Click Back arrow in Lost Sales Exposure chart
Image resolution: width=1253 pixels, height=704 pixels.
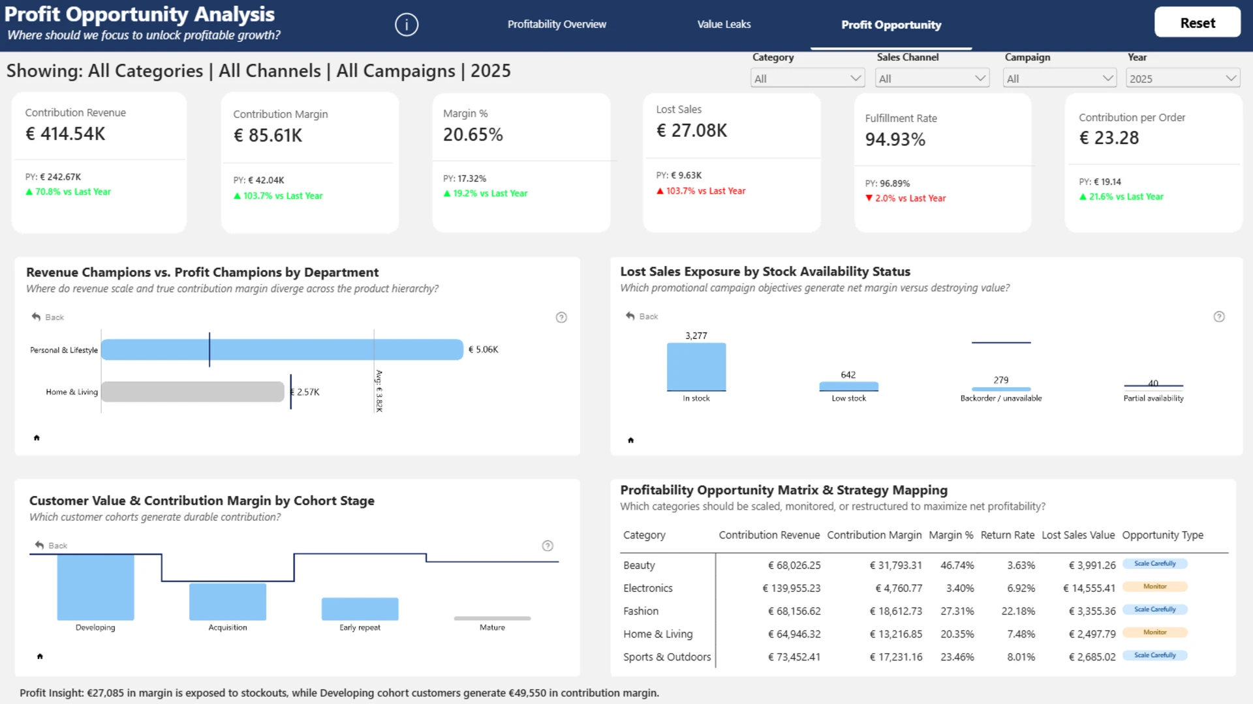(x=630, y=316)
